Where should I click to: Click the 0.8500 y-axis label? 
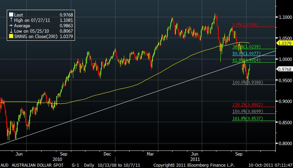point(285,123)
